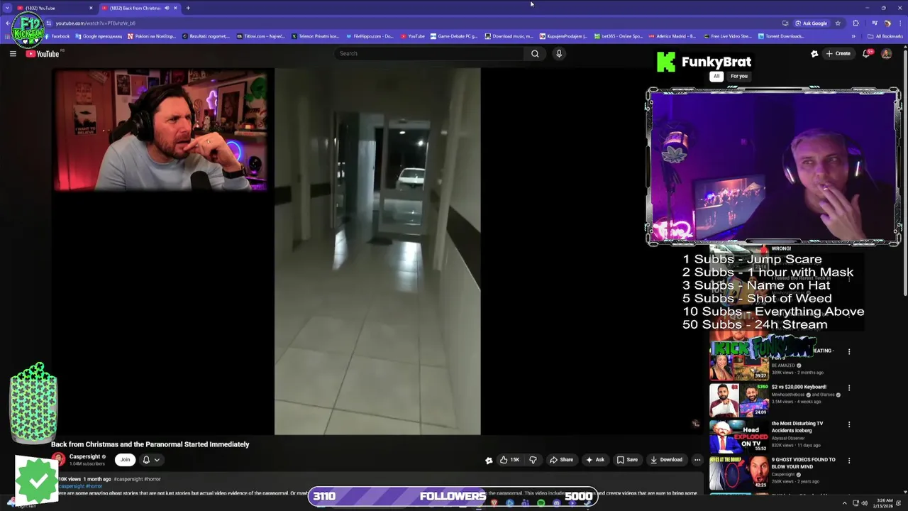Open options for $2 vs $20,000 Keyboard
Viewport: 908px width, 511px height.
[848, 388]
